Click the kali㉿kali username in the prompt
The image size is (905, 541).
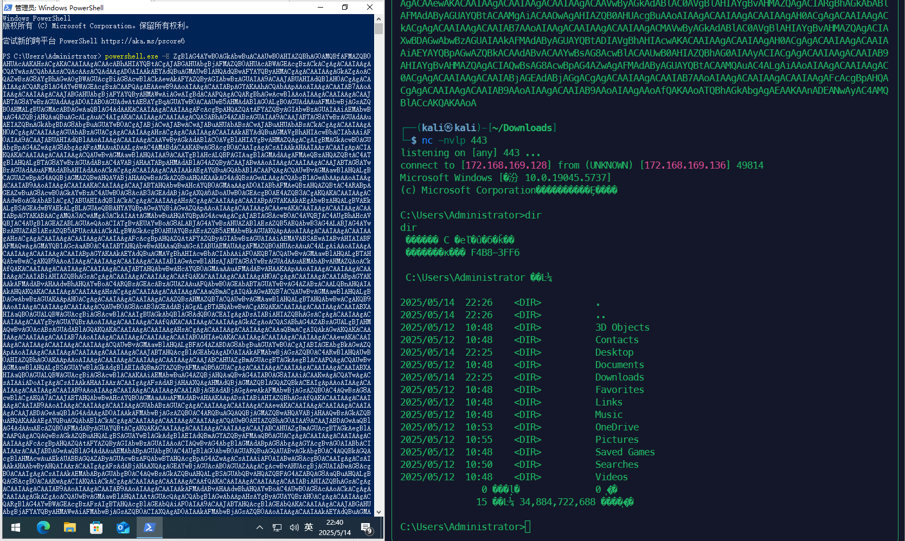tap(449, 128)
